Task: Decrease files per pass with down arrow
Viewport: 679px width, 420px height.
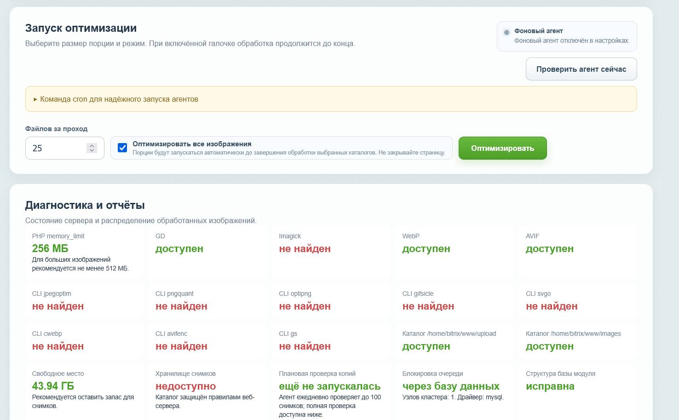Action: 92,151
